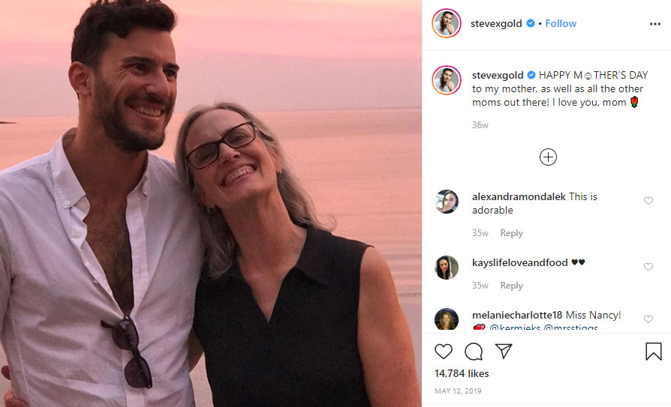Like alexandramondalek's comment
Viewport: 671px width, 407px height.
coord(648,201)
